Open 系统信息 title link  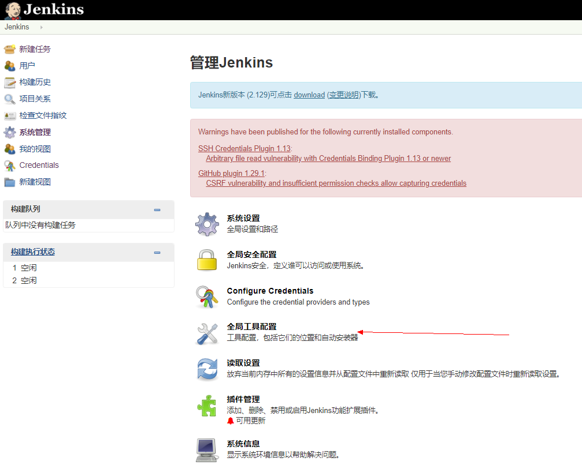pos(243,444)
